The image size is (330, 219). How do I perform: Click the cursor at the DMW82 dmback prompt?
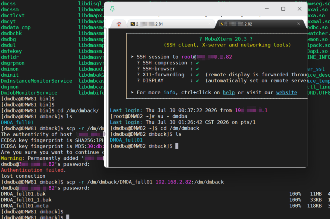click(177, 146)
